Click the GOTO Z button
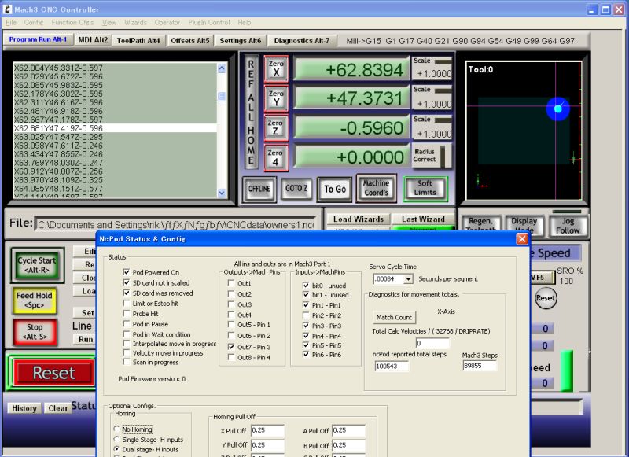629x457 pixels. 296,189
